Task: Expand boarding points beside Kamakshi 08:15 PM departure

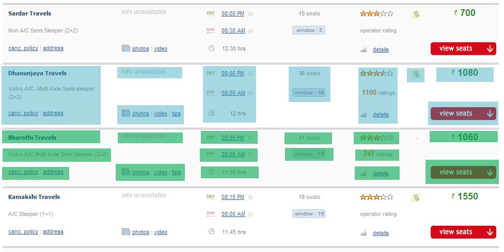Action: point(250,197)
